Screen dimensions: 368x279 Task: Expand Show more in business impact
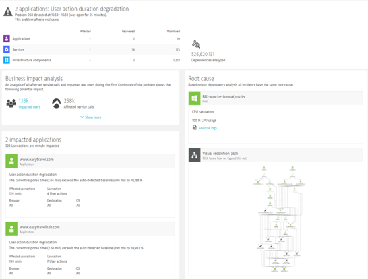(x=91, y=117)
